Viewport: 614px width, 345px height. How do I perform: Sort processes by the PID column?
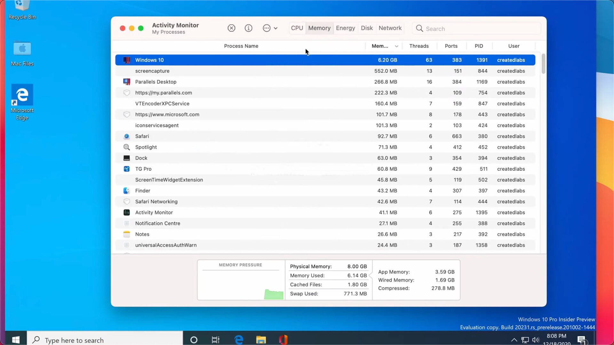click(x=479, y=46)
